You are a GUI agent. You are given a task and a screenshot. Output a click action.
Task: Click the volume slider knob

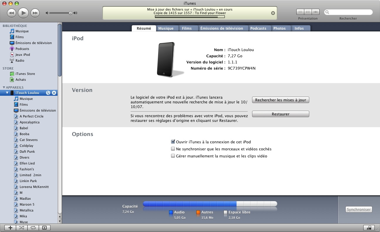70,13
